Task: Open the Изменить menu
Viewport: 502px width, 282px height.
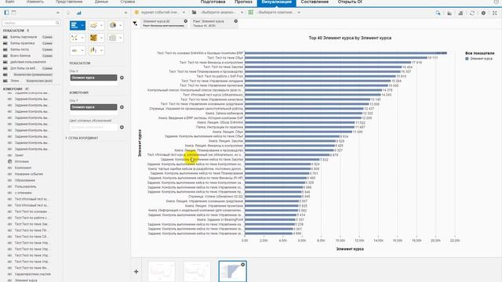Action: click(x=35, y=2)
